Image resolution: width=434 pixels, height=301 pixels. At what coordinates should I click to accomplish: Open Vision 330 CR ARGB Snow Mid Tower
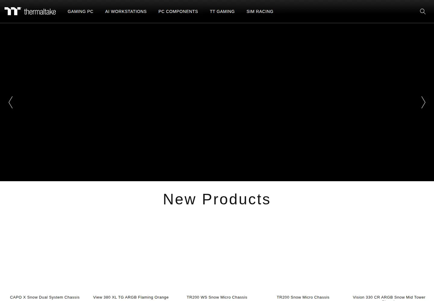pos(389,297)
